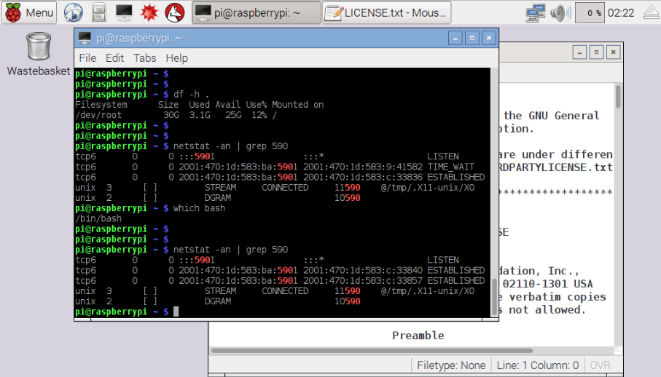Screen dimensions: 661x377
Task: Click the Mousepad horizontal scrollbar
Action: 372,351
